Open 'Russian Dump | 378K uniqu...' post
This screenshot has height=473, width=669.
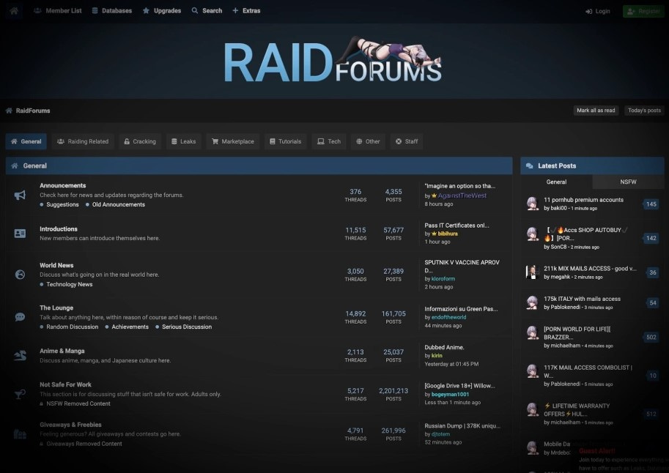pyautogui.click(x=462, y=426)
